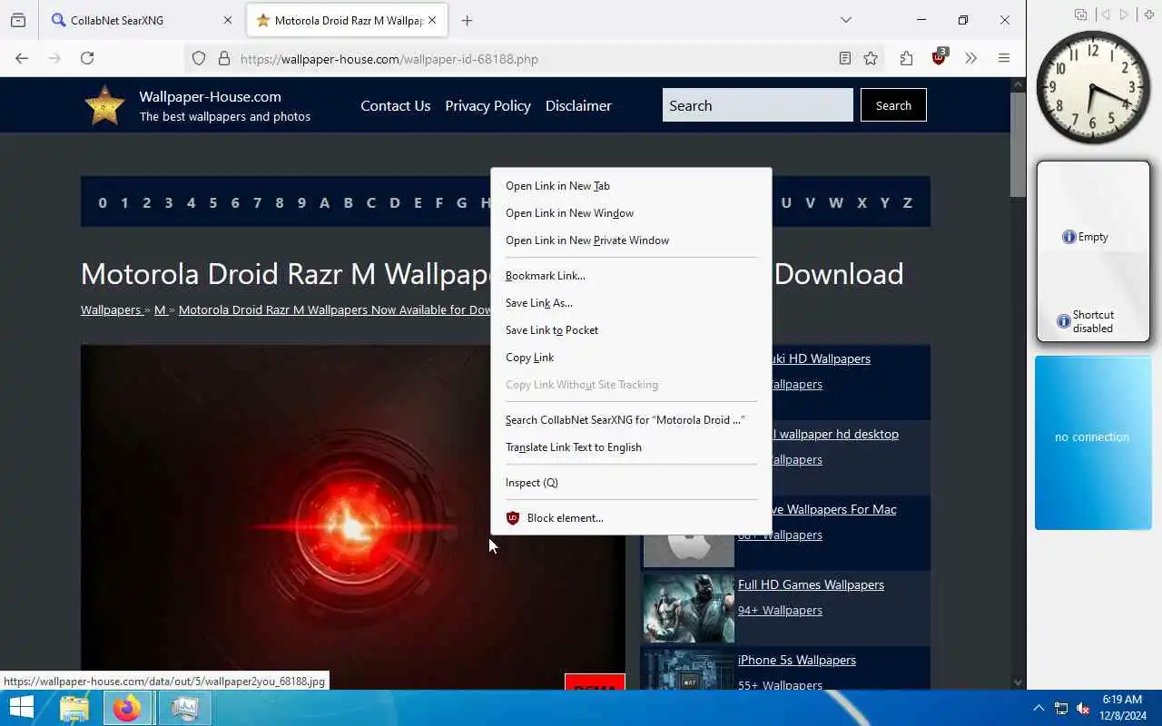Open a new tab with plus button
Viewport: 1162px width, 726px height.
coord(467,20)
